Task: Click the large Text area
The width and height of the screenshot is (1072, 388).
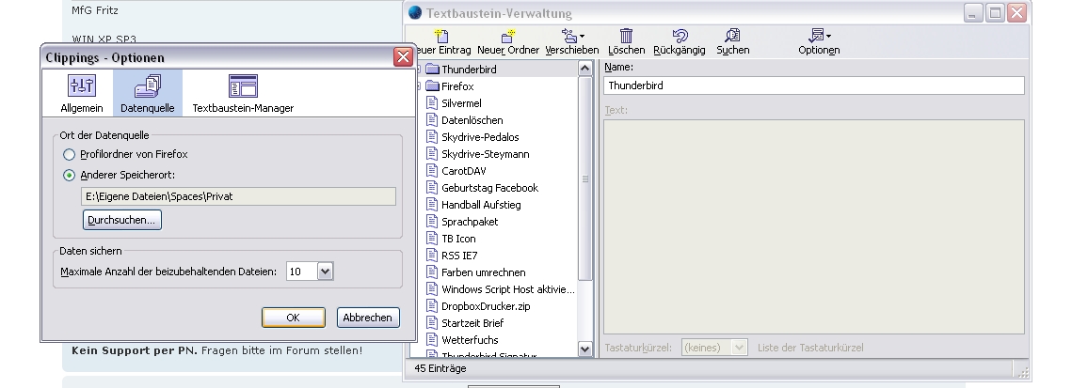Action: coord(813,227)
